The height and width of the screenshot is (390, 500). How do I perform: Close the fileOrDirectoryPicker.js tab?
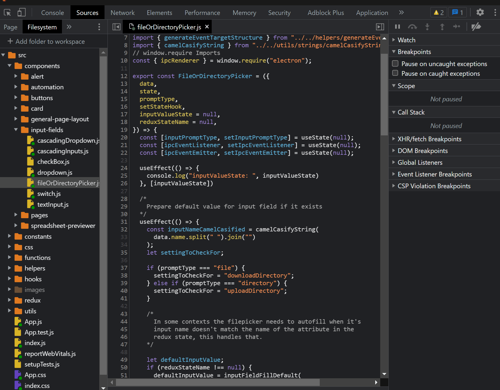(x=207, y=27)
